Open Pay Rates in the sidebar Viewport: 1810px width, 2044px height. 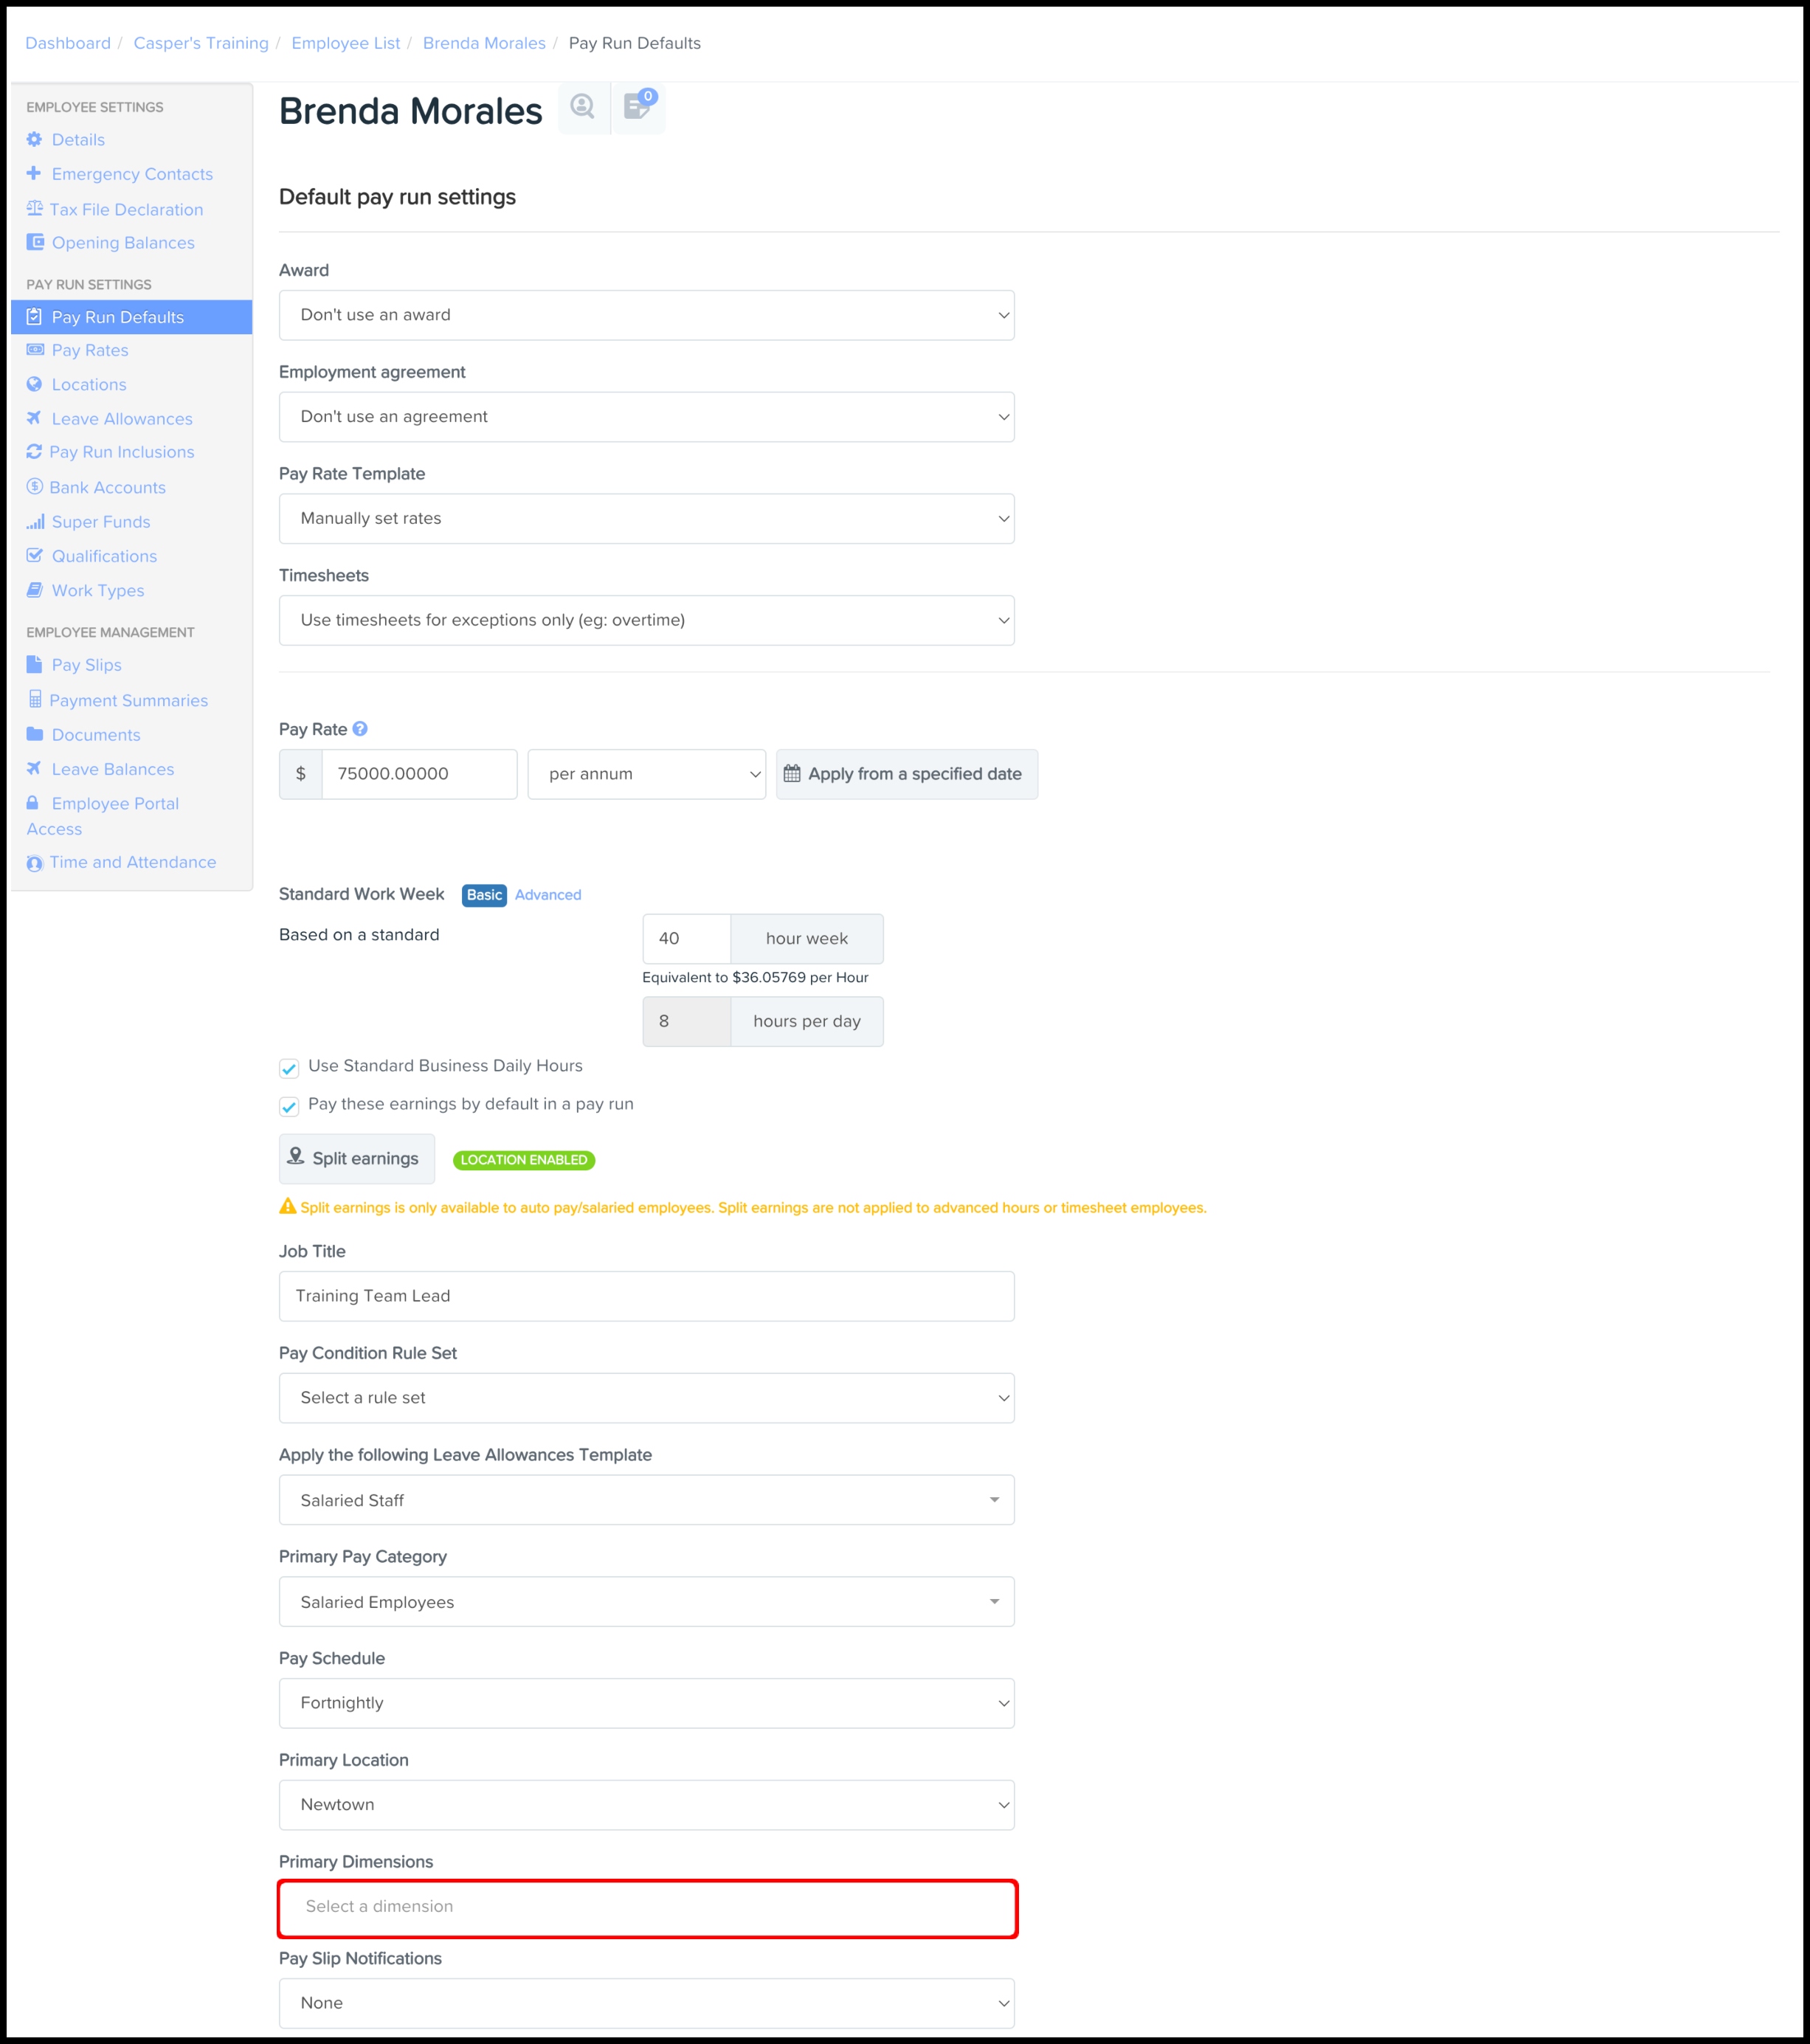[90, 350]
